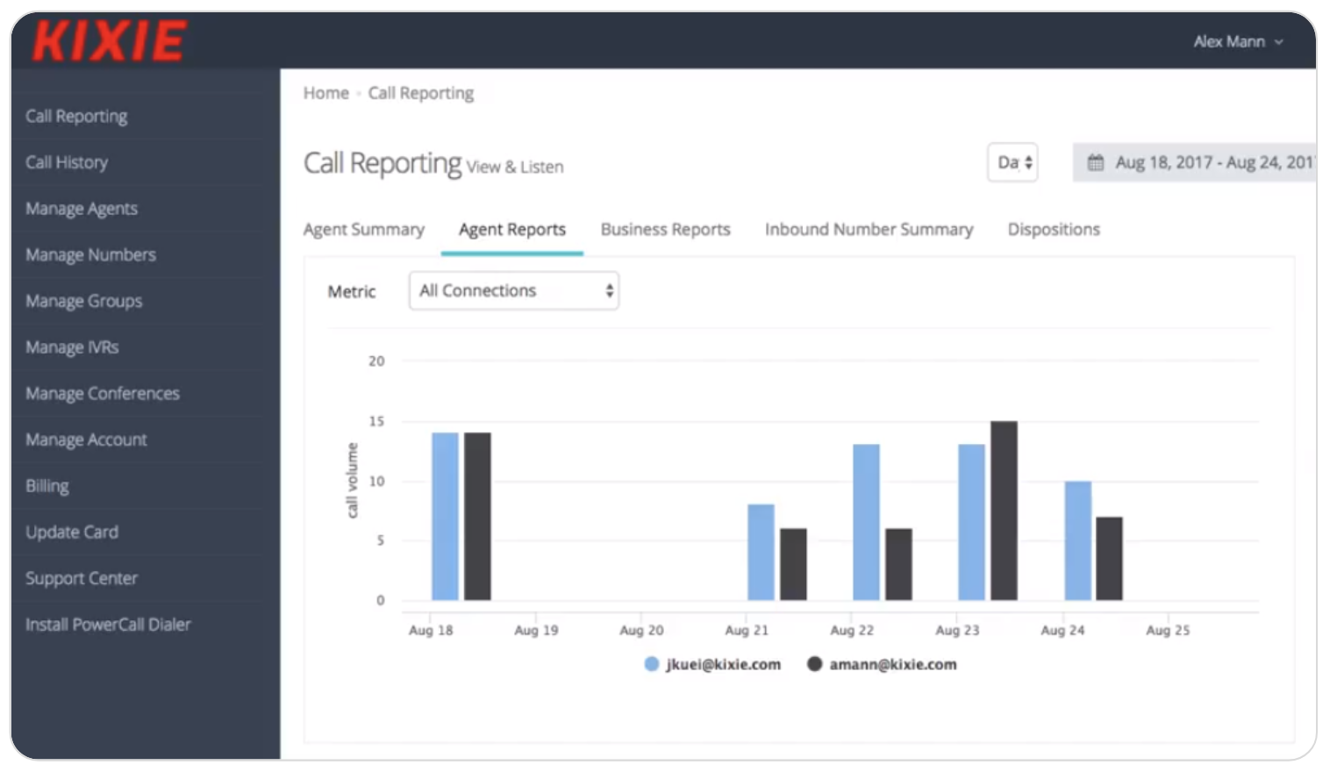
Task: Click Install PowerCall Dialer link
Action: 108,625
